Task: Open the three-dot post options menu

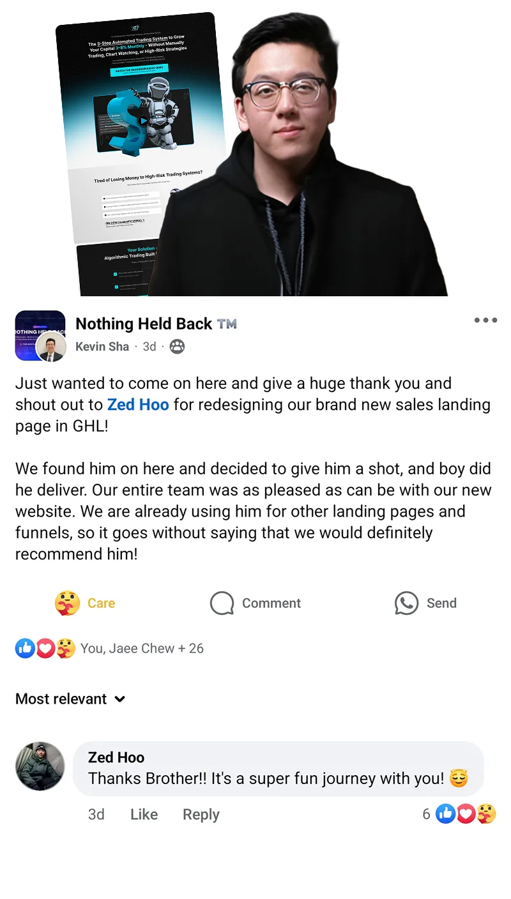Action: pos(485,321)
